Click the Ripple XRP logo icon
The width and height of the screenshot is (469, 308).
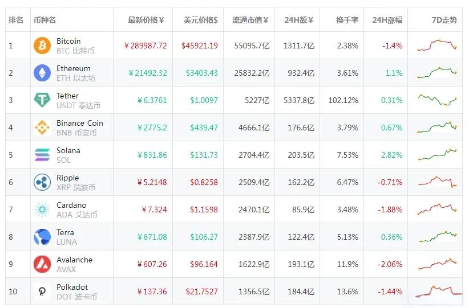point(42,182)
